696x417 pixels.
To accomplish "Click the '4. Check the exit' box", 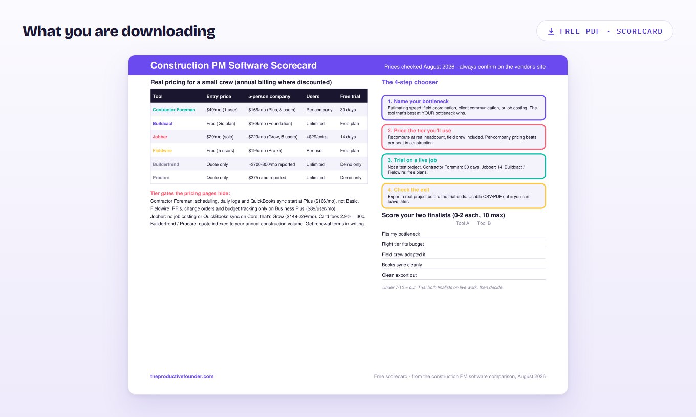I will [464, 196].
